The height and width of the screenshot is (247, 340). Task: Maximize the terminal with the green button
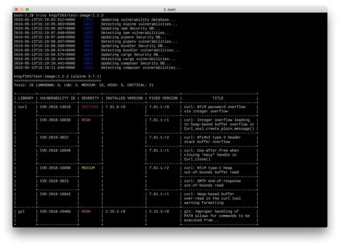27,9
